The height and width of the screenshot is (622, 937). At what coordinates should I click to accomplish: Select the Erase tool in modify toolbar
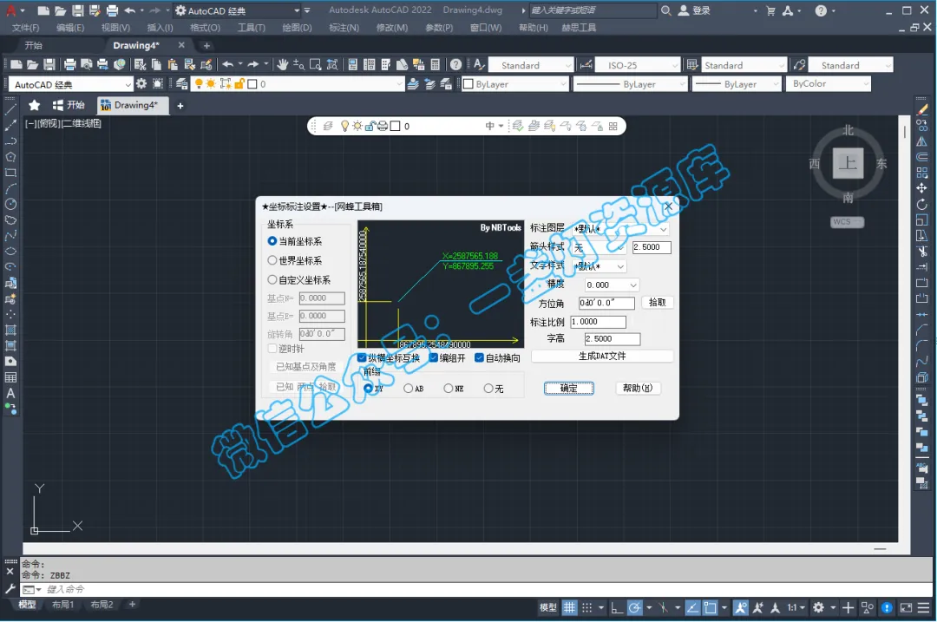tap(921, 110)
